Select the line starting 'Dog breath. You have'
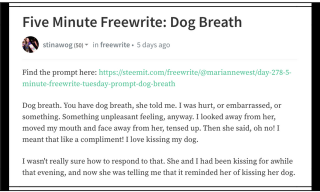The width and height of the screenshot is (320, 192). pos(151,105)
